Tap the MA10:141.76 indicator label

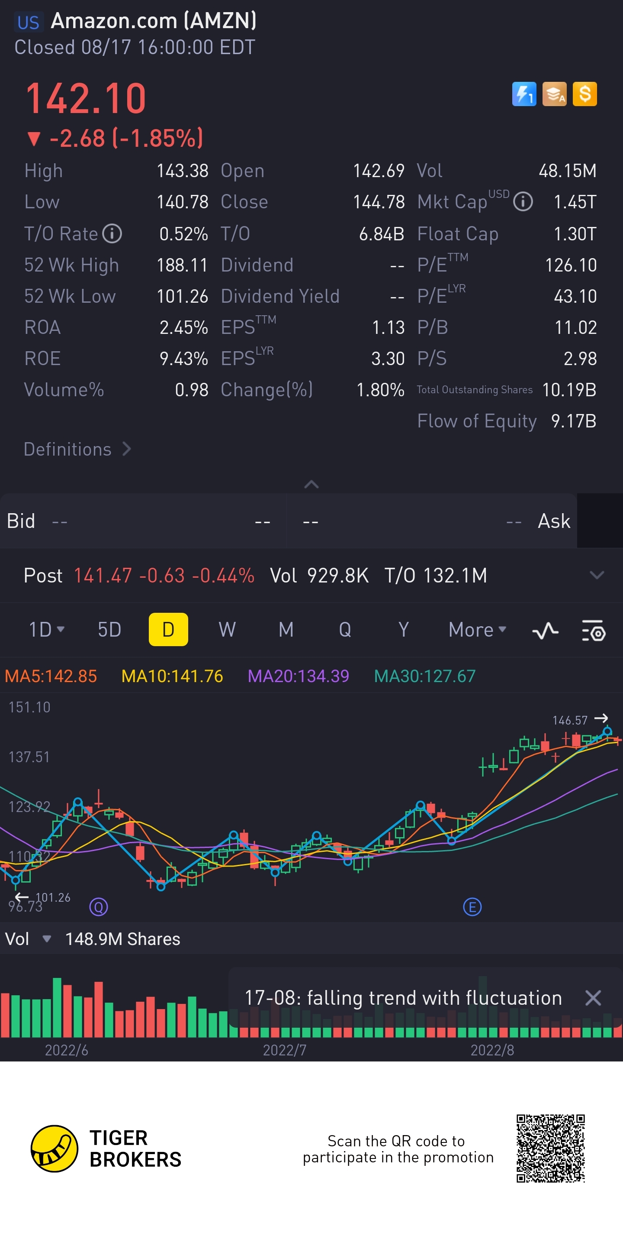click(172, 676)
